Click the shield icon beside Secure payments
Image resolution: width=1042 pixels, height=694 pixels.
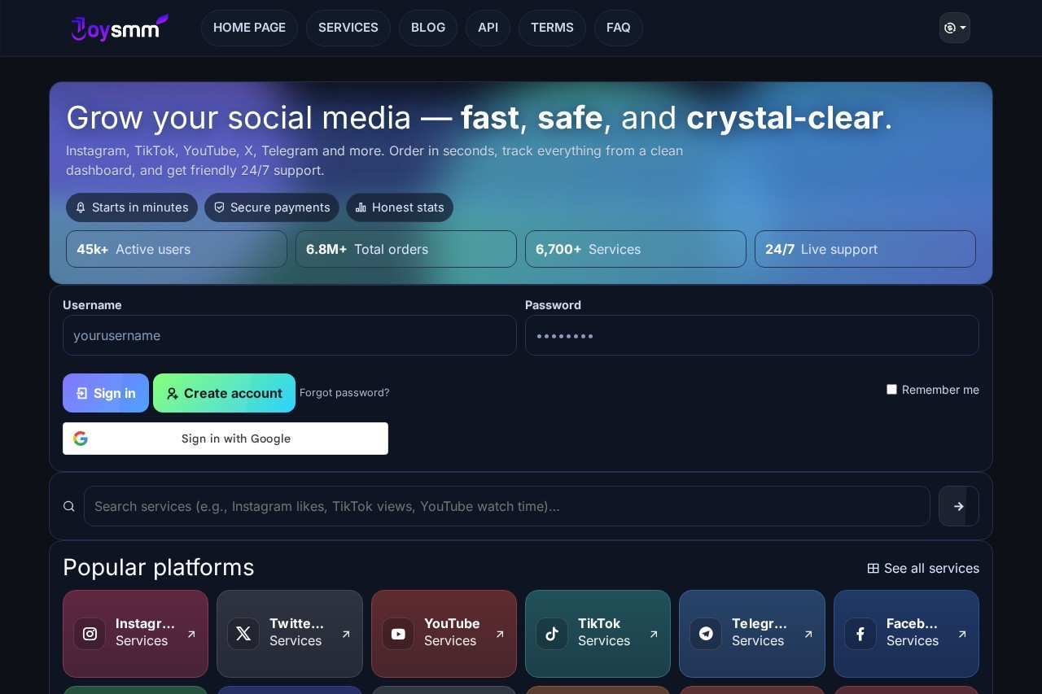tap(219, 207)
